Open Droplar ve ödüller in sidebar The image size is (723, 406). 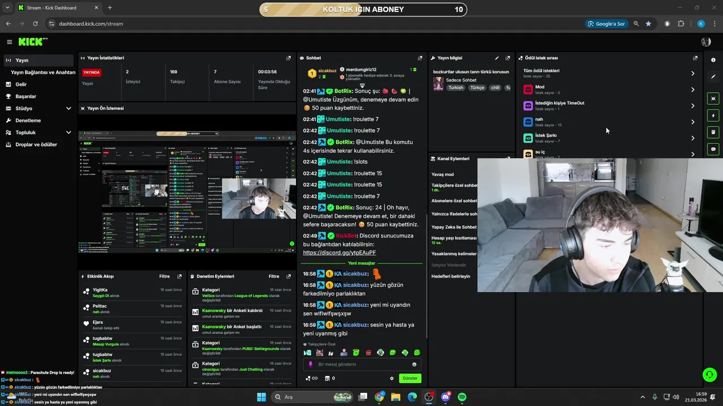pos(36,144)
